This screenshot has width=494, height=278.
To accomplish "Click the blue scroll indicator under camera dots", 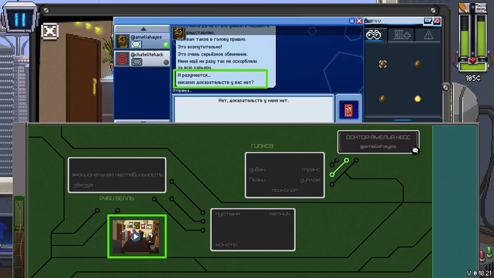I will click(402, 120).
